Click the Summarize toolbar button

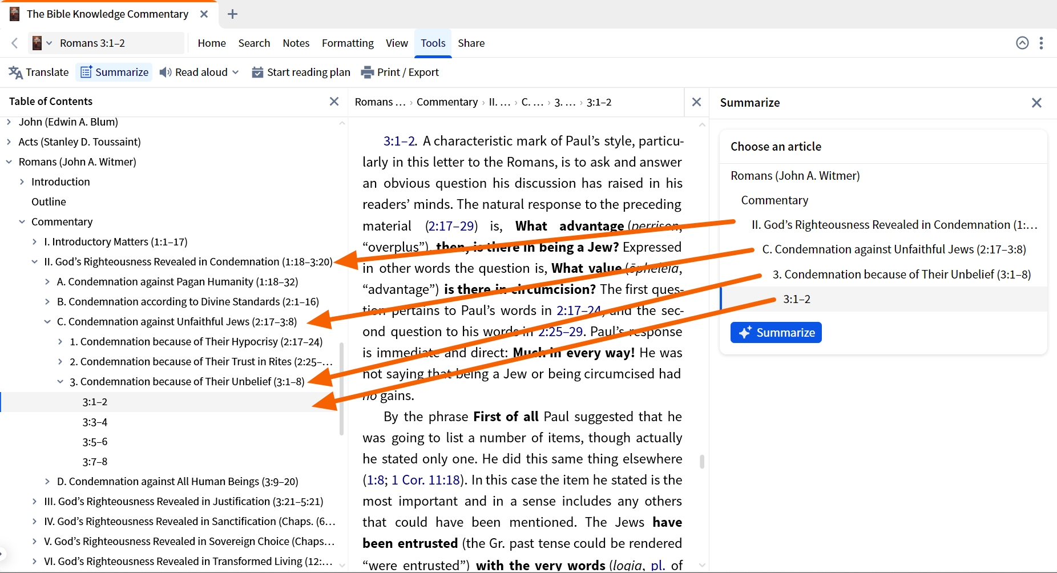[114, 72]
